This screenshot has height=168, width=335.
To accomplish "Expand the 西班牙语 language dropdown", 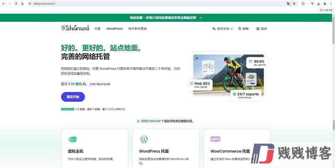I will (224, 28).
